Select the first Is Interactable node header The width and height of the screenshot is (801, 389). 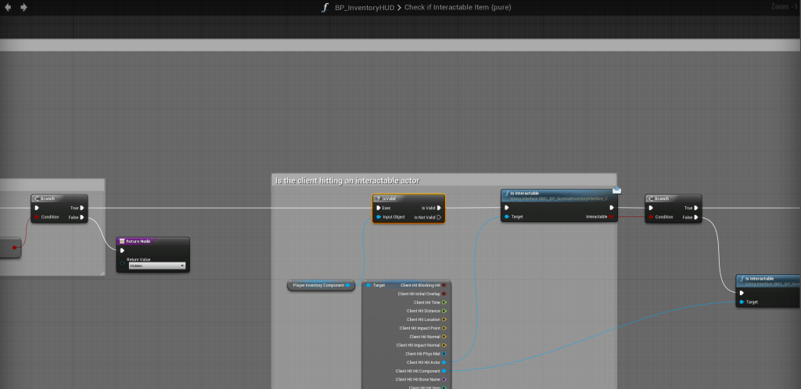[x=559, y=196]
